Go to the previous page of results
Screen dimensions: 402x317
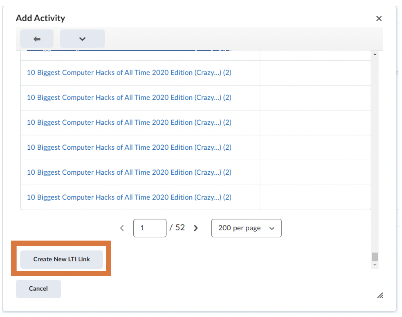(x=122, y=228)
